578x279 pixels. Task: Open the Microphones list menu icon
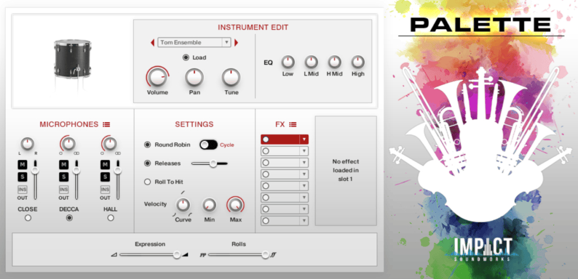(106, 124)
